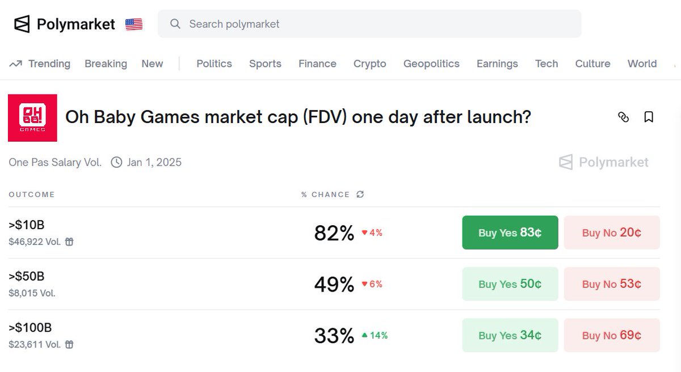Click the OUTCOME column header
This screenshot has width=681, height=372.
tap(32, 195)
